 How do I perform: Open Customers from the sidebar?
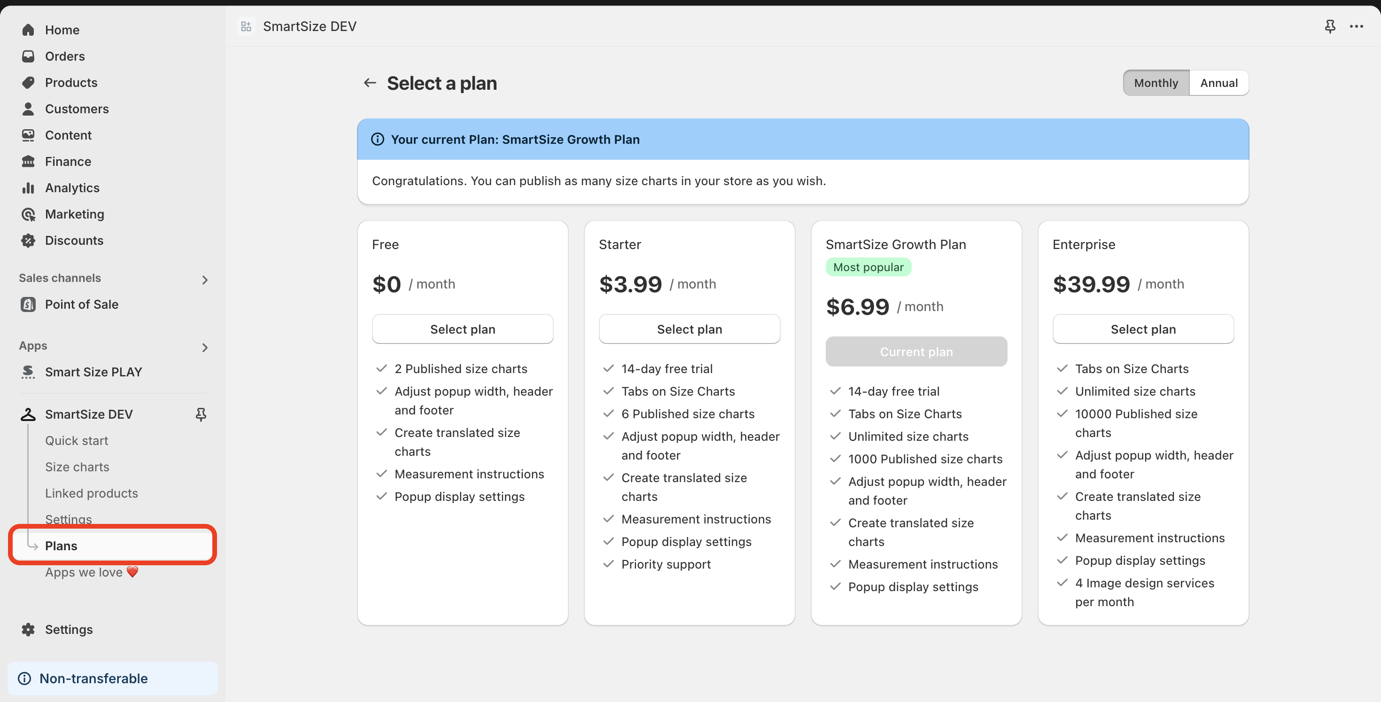(77, 109)
